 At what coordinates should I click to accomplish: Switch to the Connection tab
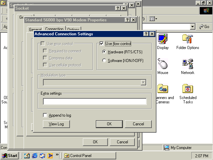[x=54, y=29]
